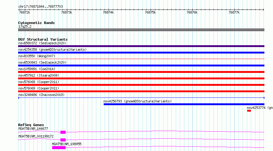Click the nsv6530843 (Sedlazeck2020) label

42,62
